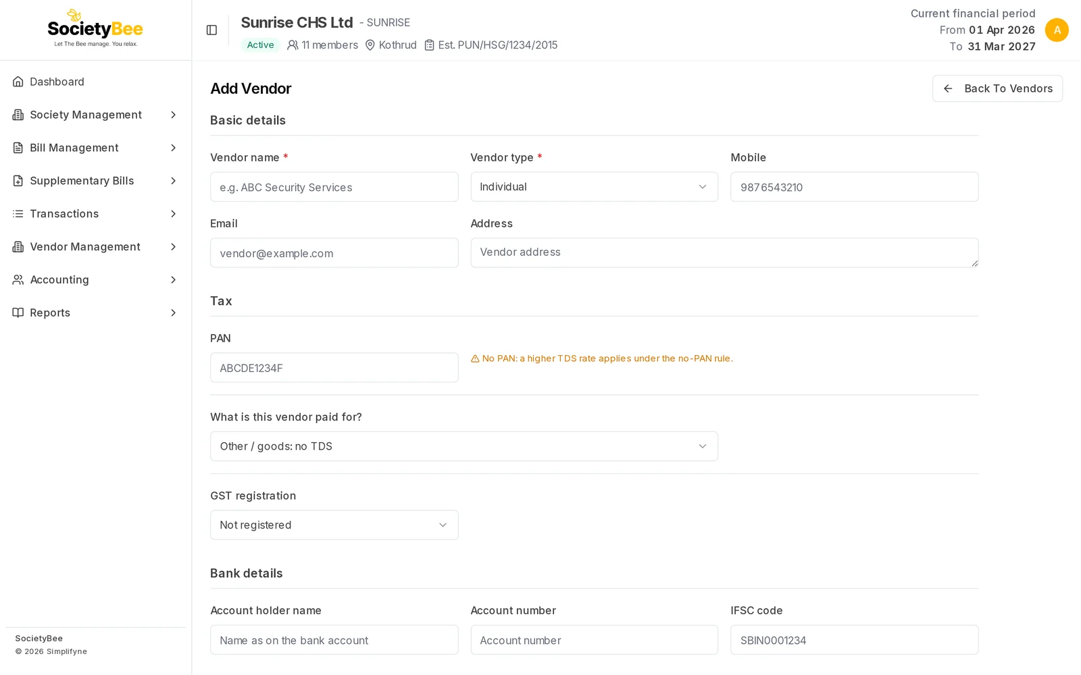
Task: Open Dashboard in the sidebar
Action: 95,82
